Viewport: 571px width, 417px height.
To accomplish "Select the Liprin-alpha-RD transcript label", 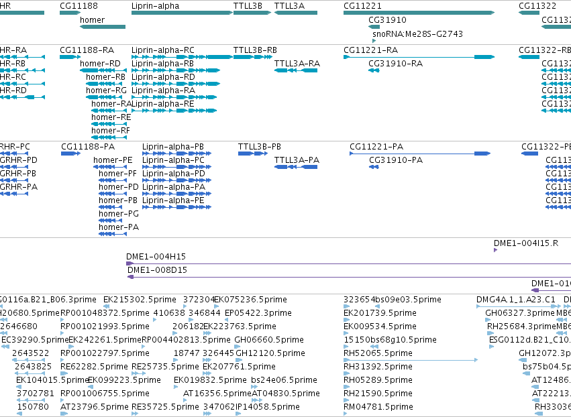I will 163,77.
